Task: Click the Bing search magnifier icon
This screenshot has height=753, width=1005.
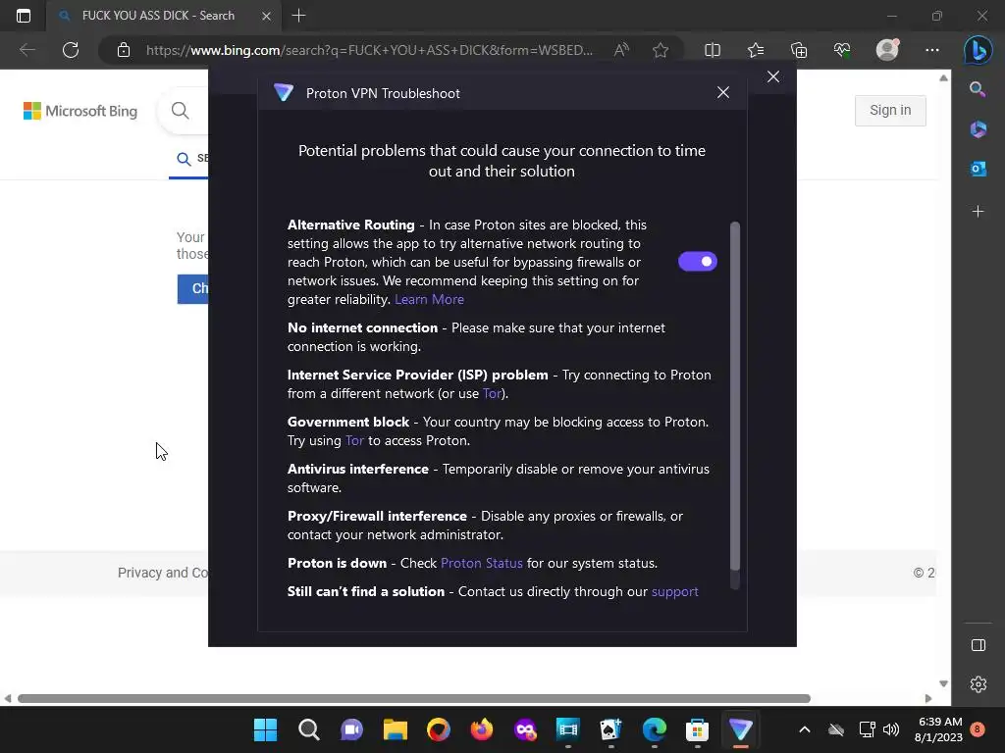Action: tap(181, 110)
